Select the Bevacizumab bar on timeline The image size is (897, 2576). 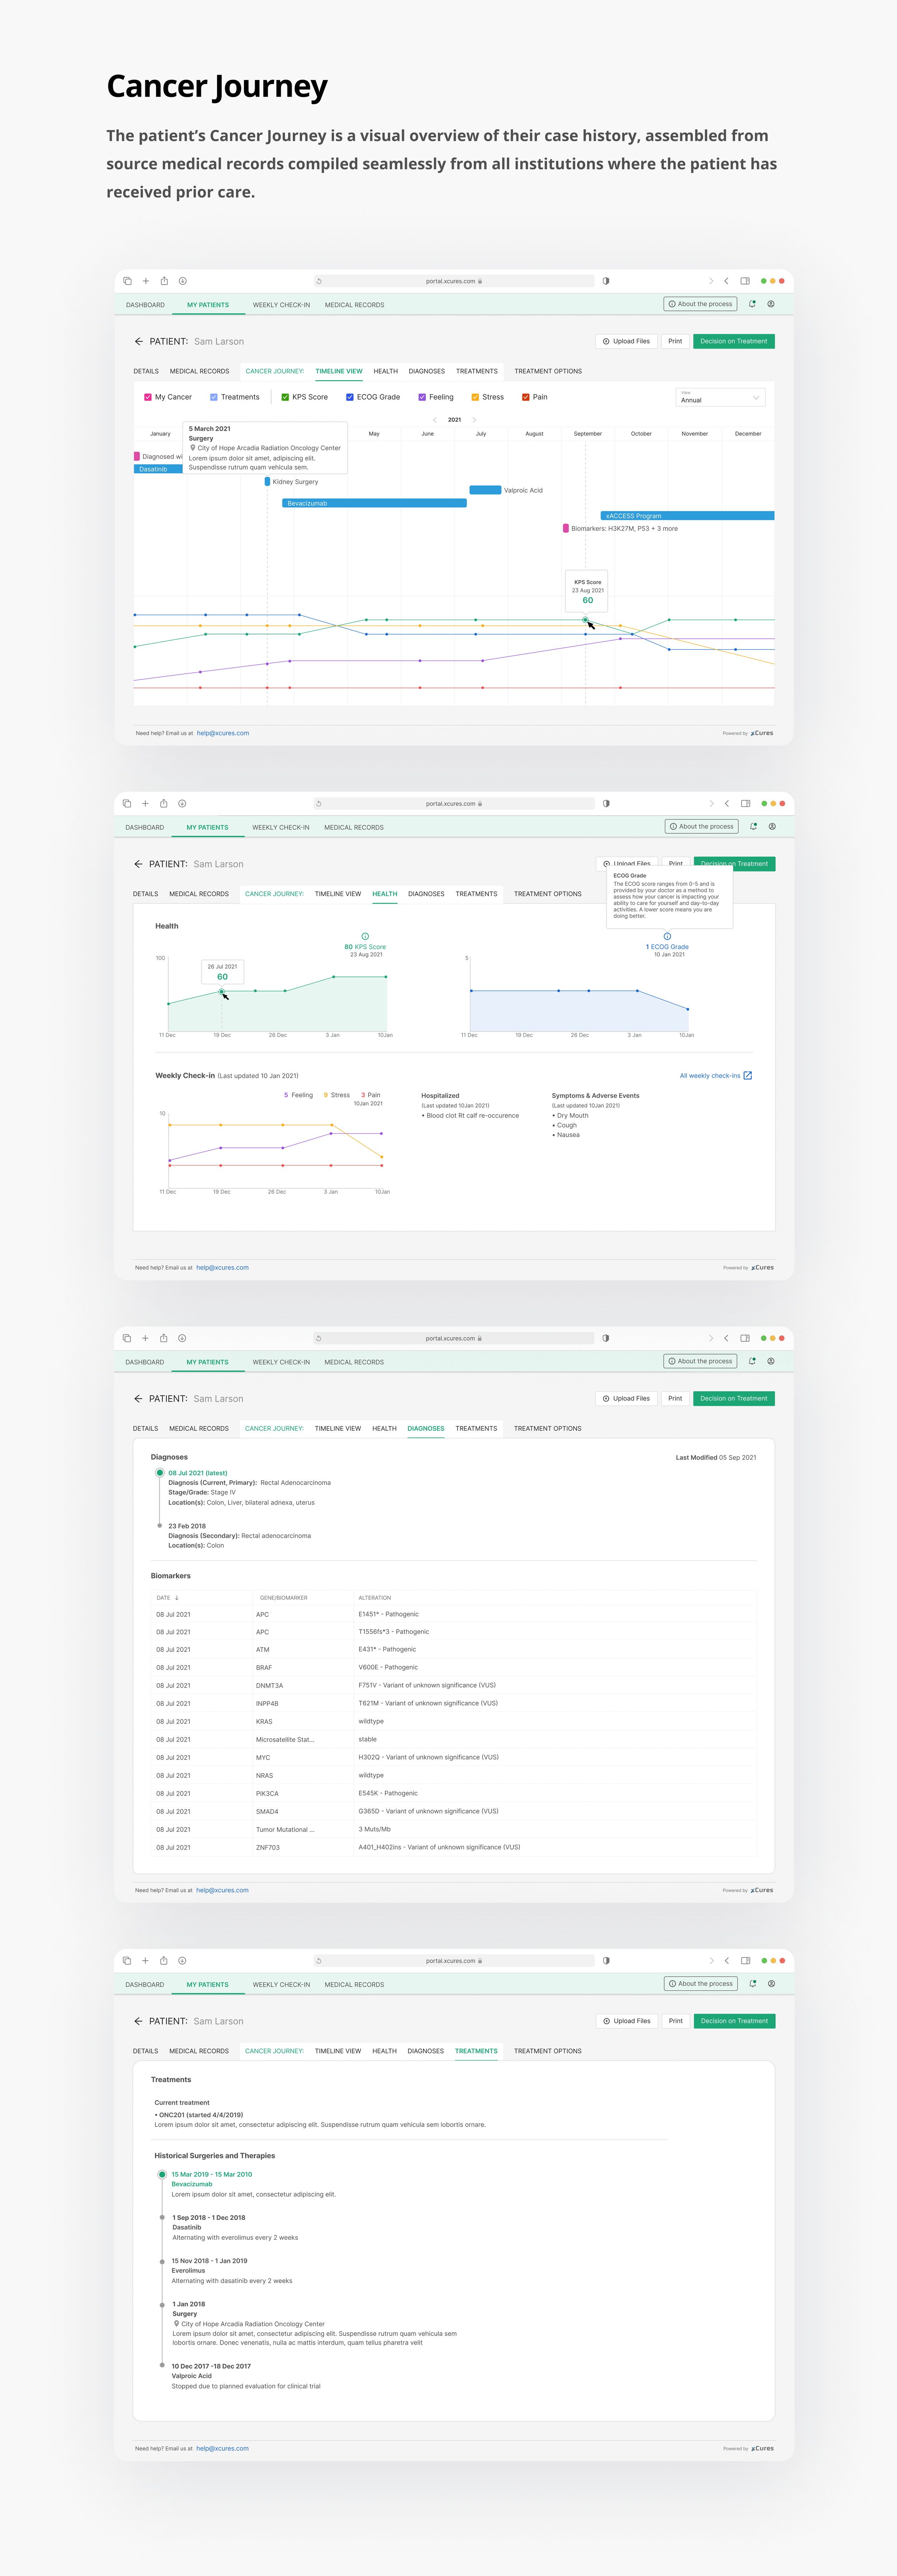click(x=375, y=503)
